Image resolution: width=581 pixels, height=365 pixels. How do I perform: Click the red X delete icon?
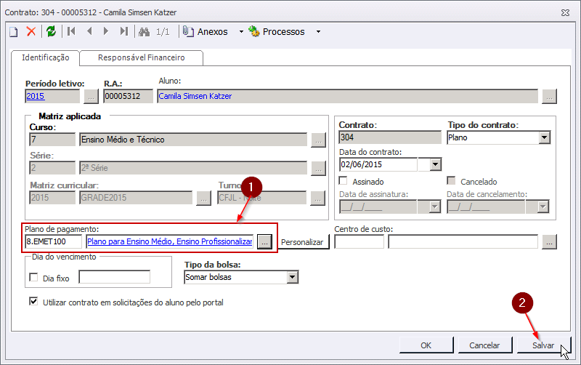(31, 31)
